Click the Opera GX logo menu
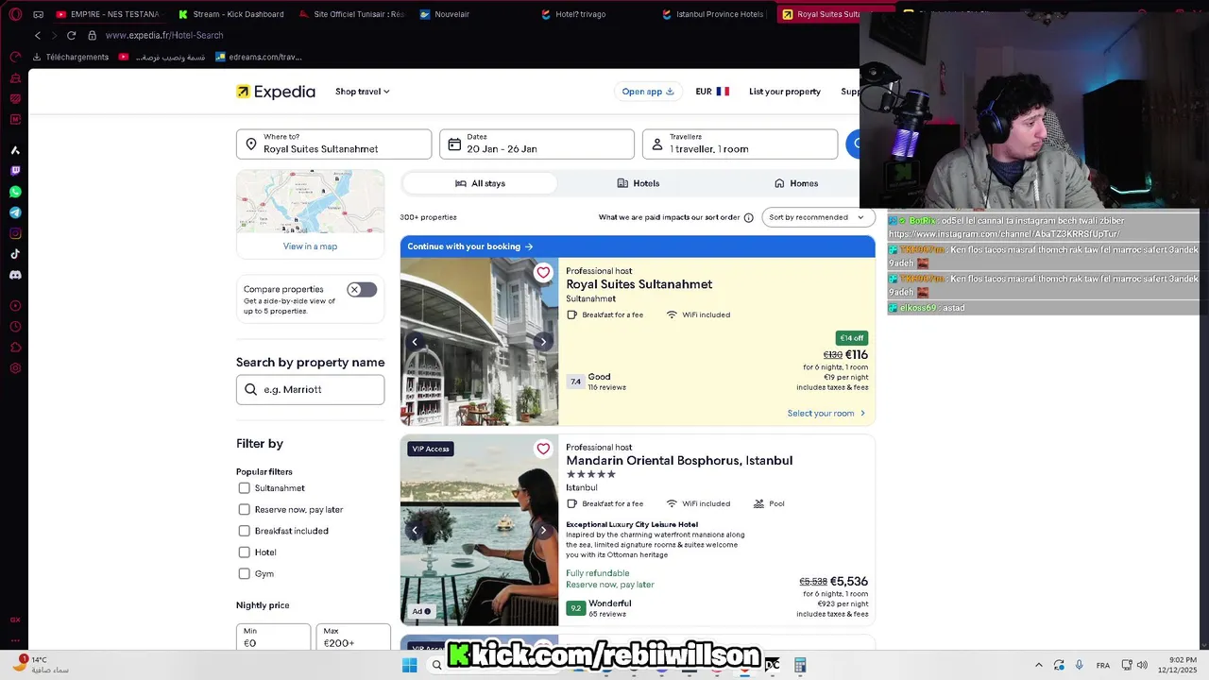Viewport: 1209px width, 680px height. tap(15, 14)
